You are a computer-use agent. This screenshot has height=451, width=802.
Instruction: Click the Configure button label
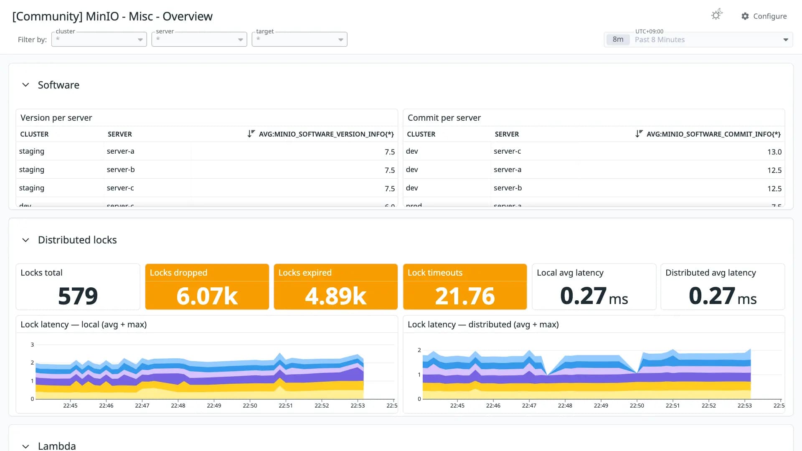click(770, 16)
